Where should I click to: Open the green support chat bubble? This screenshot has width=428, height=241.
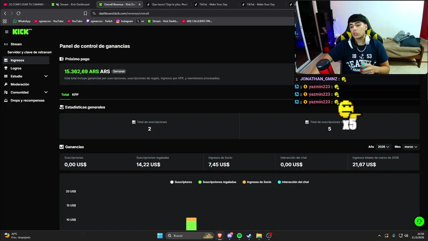[419, 222]
